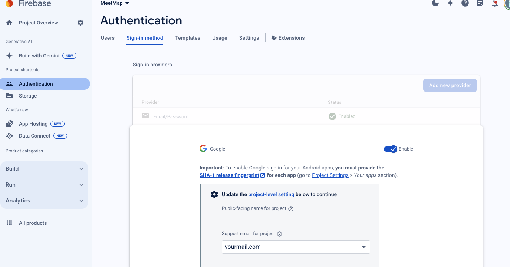Image resolution: width=510 pixels, height=267 pixels.
Task: Click help icon beside Public-facing name
Action: click(291, 209)
